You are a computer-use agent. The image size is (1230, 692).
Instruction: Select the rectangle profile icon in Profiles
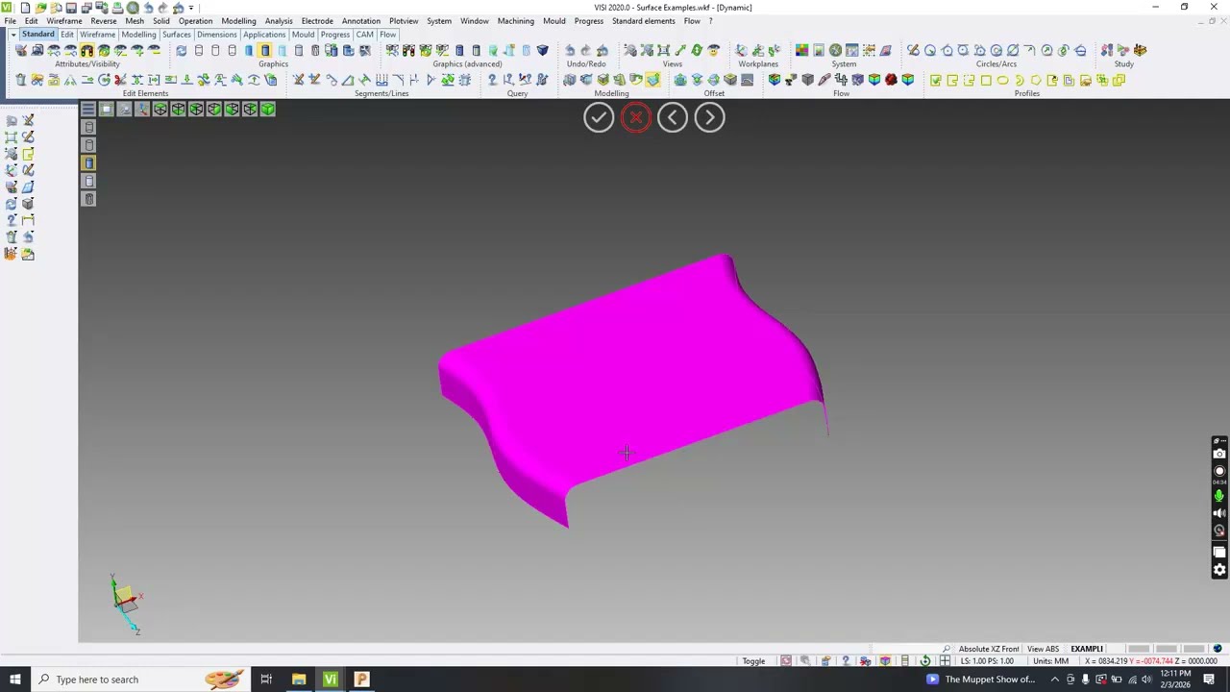point(986,80)
